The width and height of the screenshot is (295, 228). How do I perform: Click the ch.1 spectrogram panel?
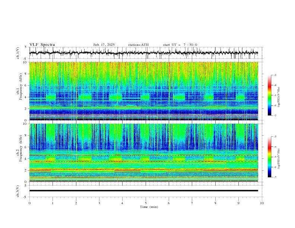pos(143,91)
